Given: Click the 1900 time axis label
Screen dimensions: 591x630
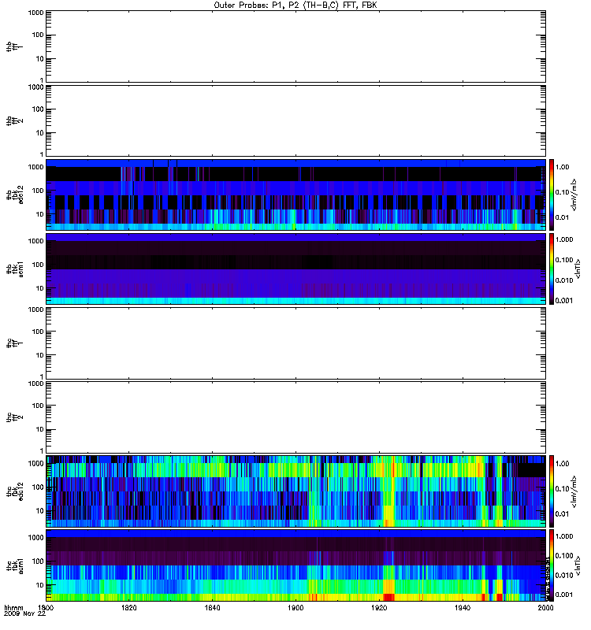Looking at the screenshot, I should coord(295,607).
